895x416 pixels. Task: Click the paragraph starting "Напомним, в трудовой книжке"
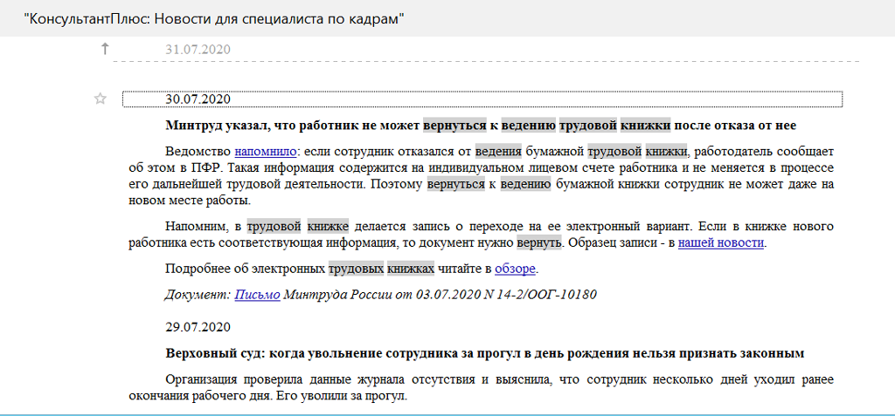(x=482, y=235)
